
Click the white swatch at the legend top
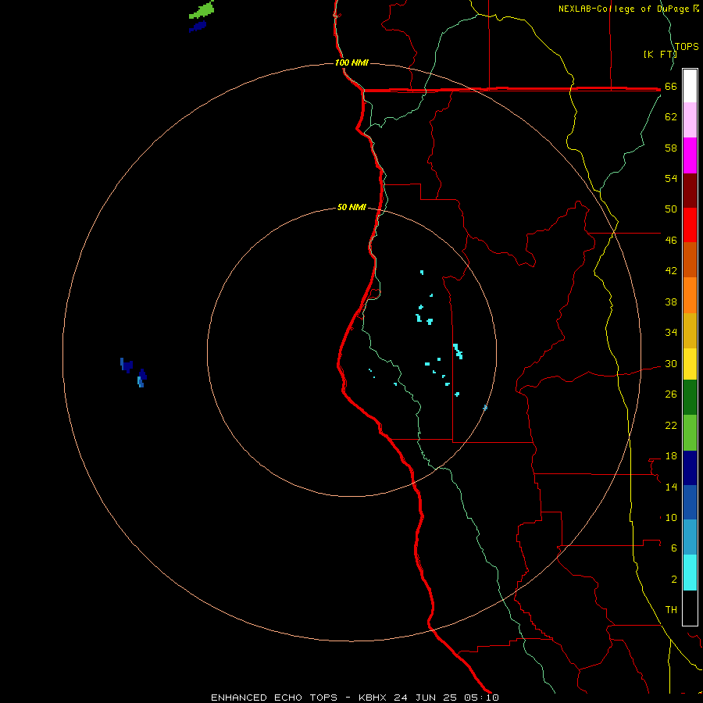[x=690, y=86]
